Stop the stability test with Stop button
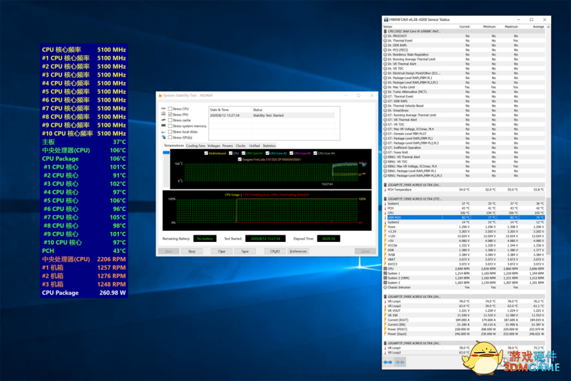The width and height of the screenshot is (571, 381). [x=192, y=251]
